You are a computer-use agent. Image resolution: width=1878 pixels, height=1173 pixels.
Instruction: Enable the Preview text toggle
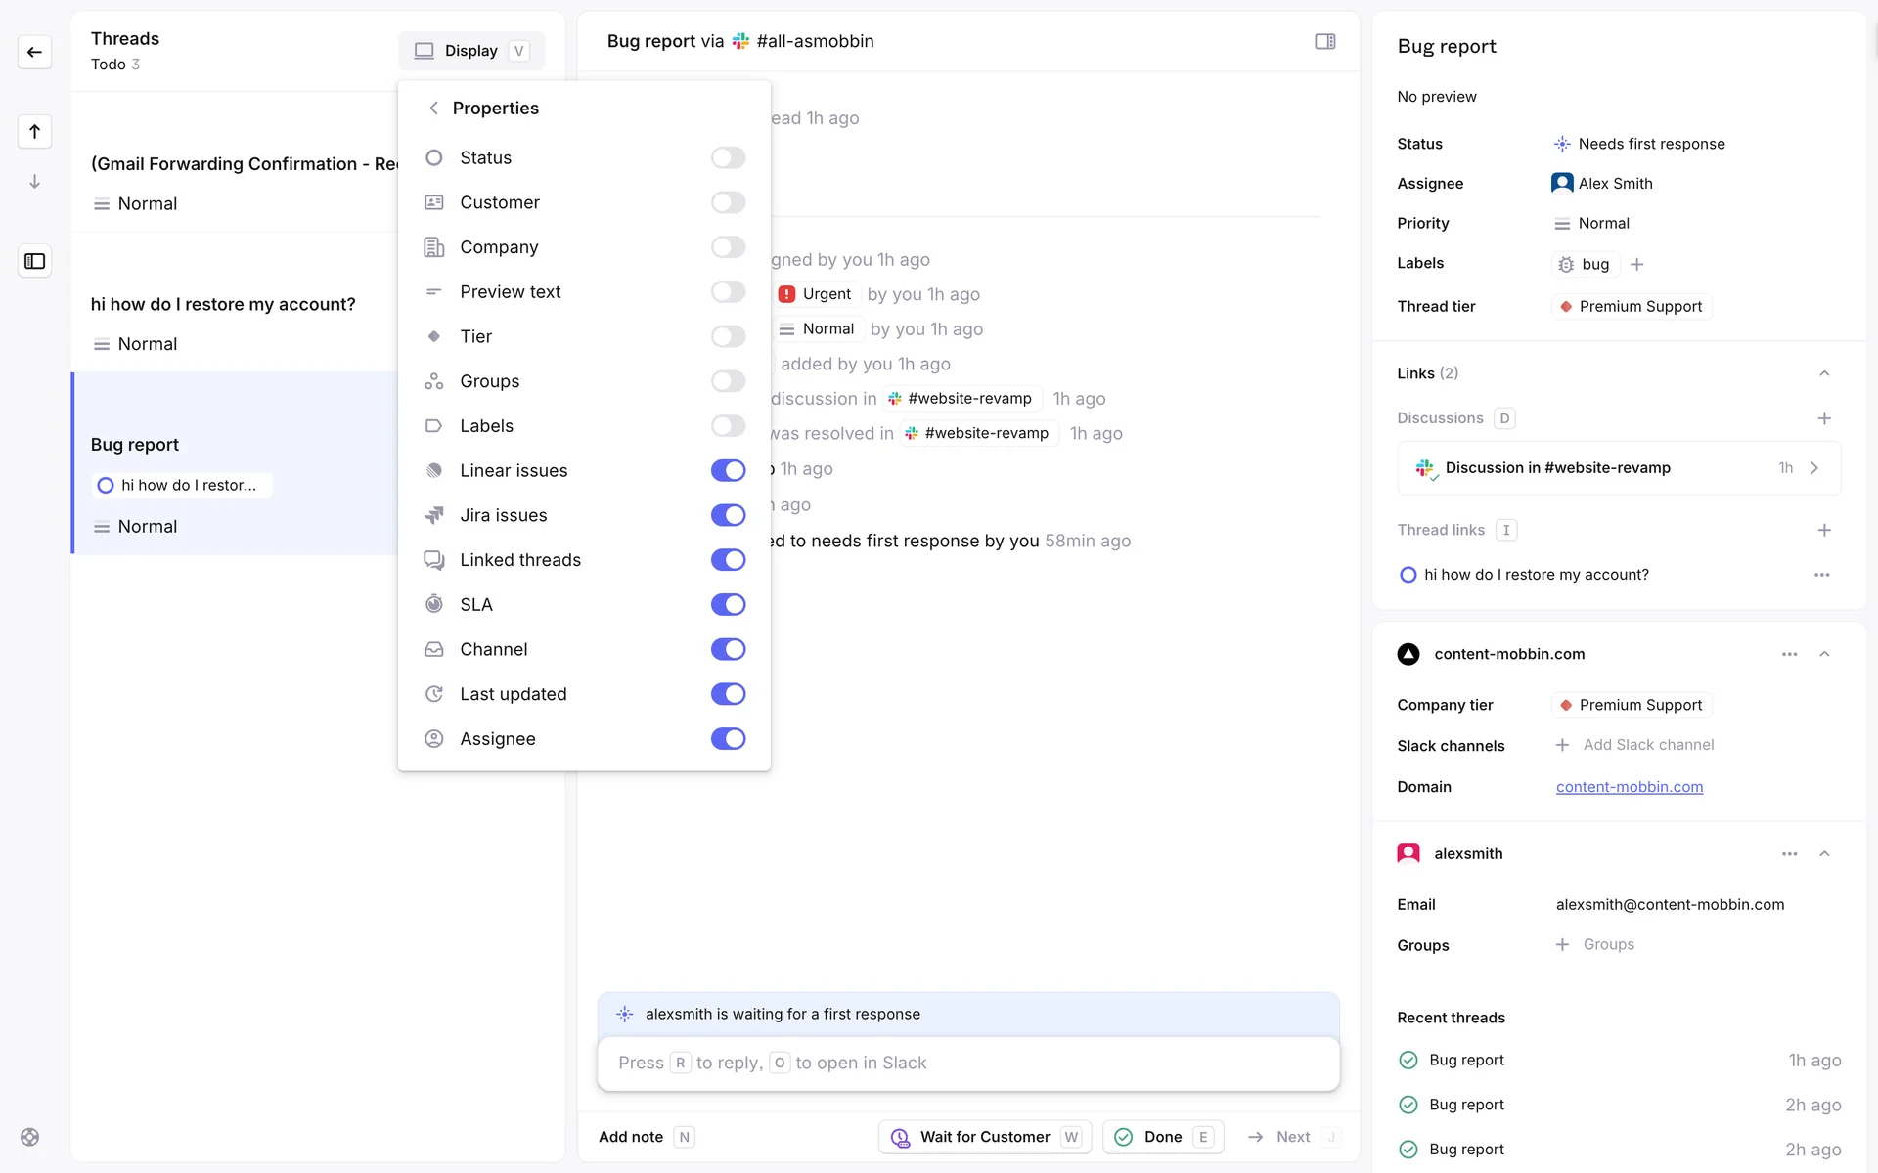[x=728, y=291]
